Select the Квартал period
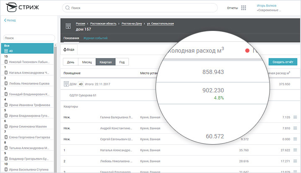 coord(106,62)
